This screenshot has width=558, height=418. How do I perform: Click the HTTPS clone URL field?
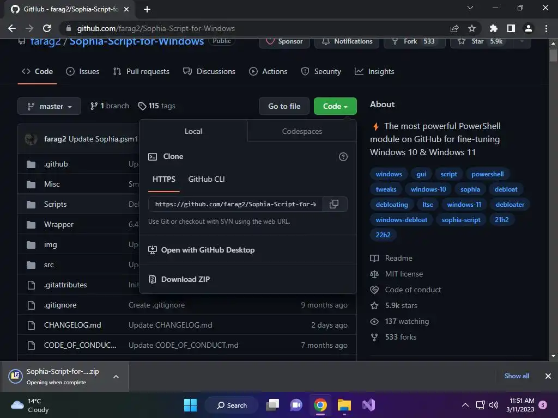pyautogui.click(x=235, y=204)
